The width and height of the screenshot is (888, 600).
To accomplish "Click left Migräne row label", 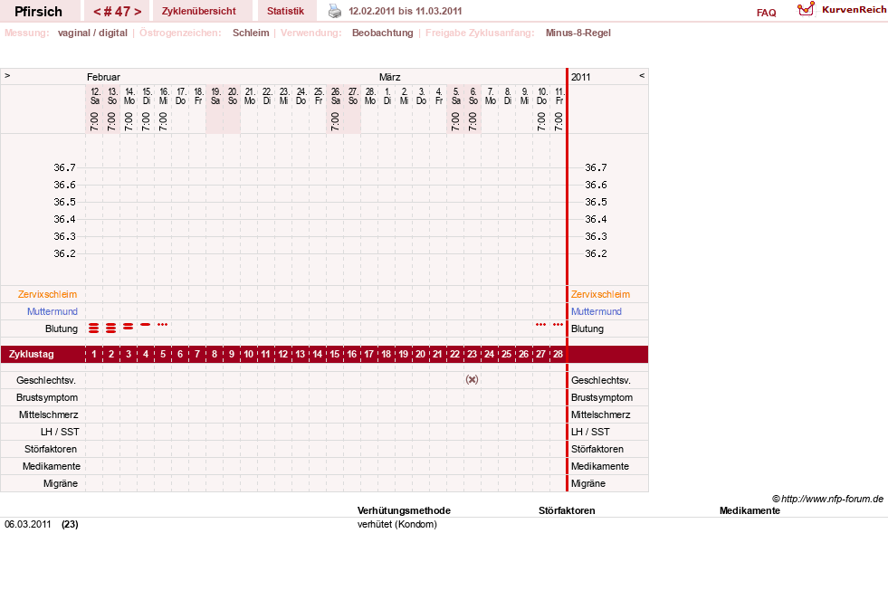I will coord(61,483).
